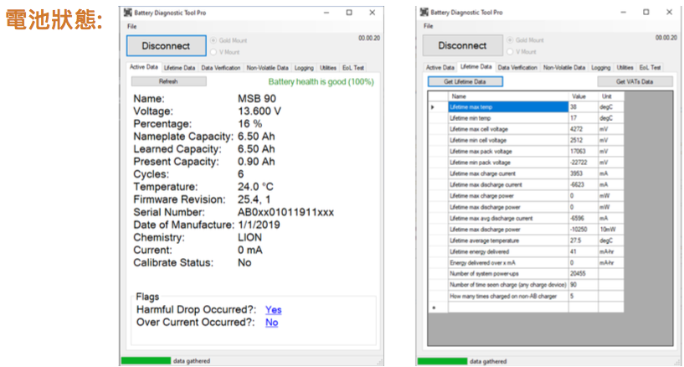Click the Value column header
The width and height of the screenshot is (684, 367).
pyautogui.click(x=584, y=96)
